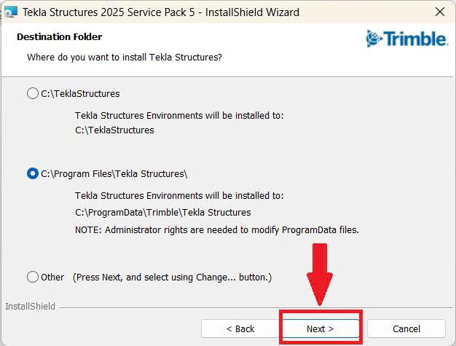Click the Destination Folder heading
The width and height of the screenshot is (456, 346).
[59, 36]
